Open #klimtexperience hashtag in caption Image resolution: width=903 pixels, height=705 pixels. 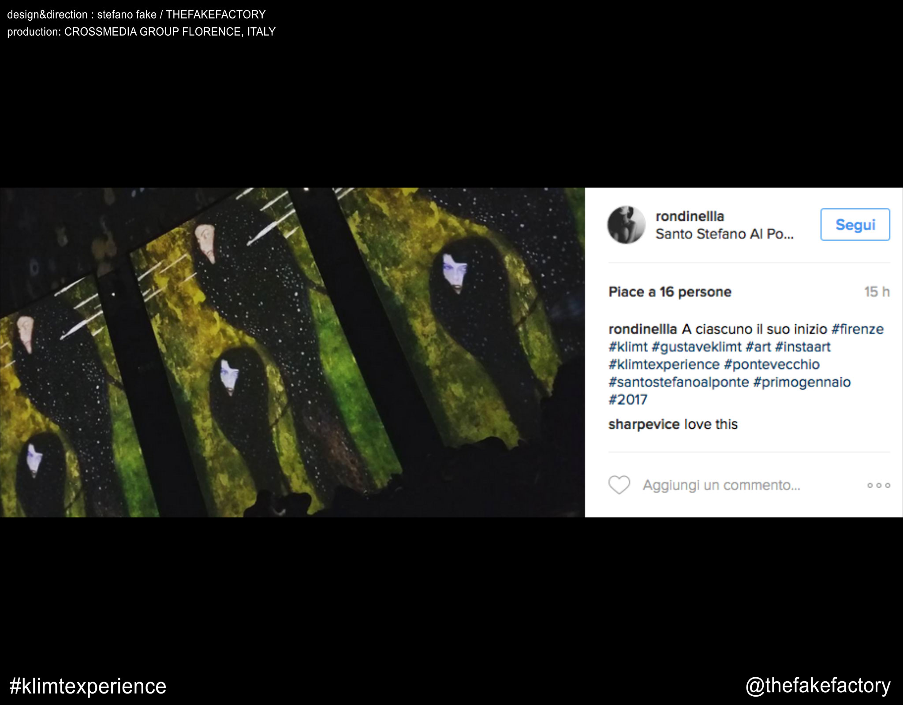point(664,364)
